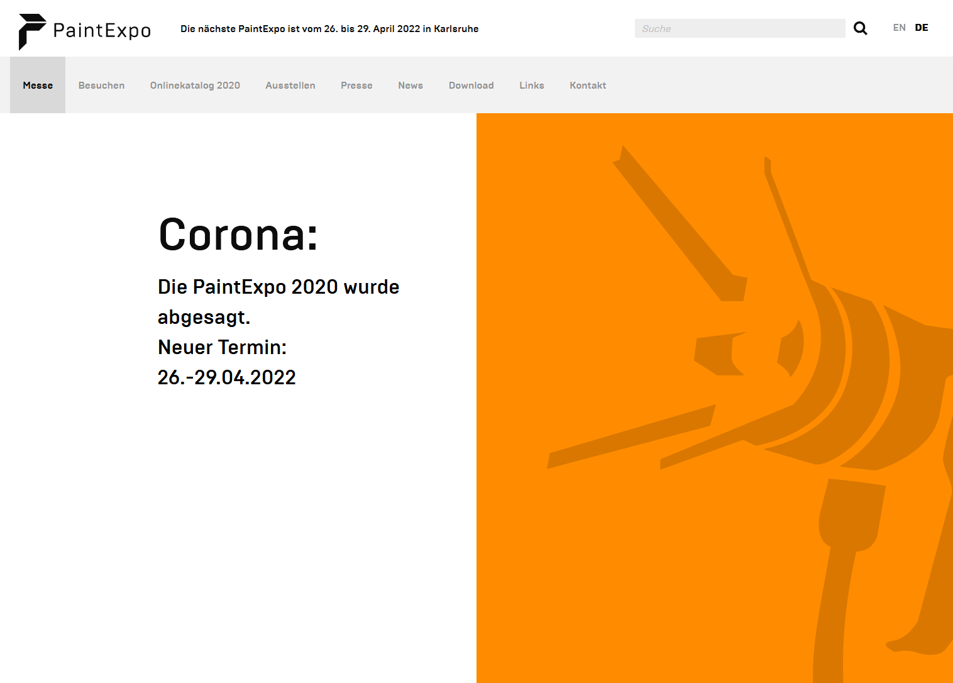The height and width of the screenshot is (683, 953).
Task: Focus the Suche search field
Action: pos(740,28)
